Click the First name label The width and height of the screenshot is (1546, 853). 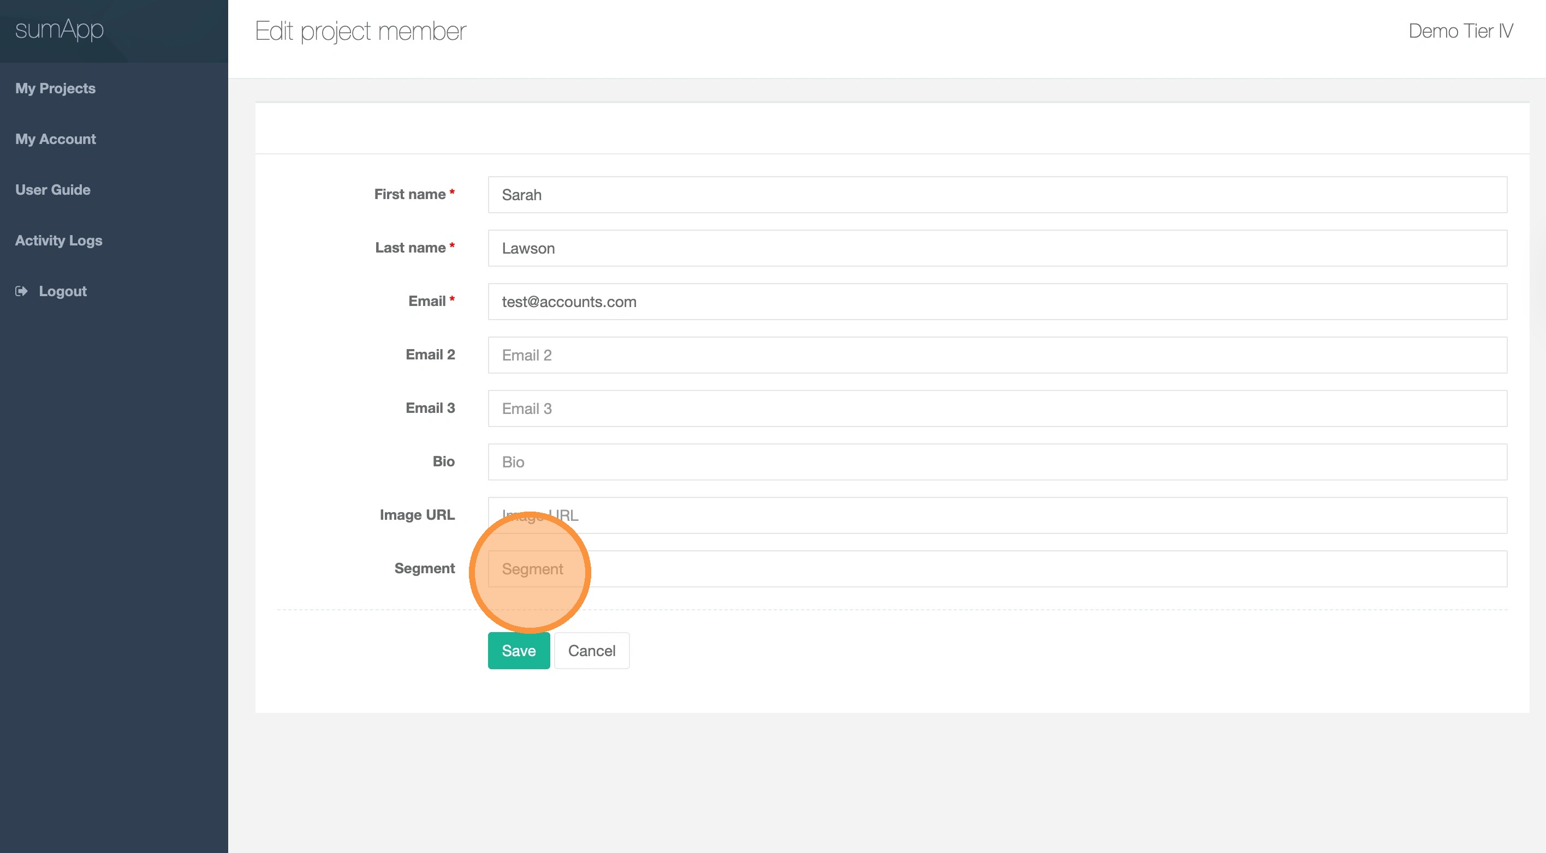410,194
